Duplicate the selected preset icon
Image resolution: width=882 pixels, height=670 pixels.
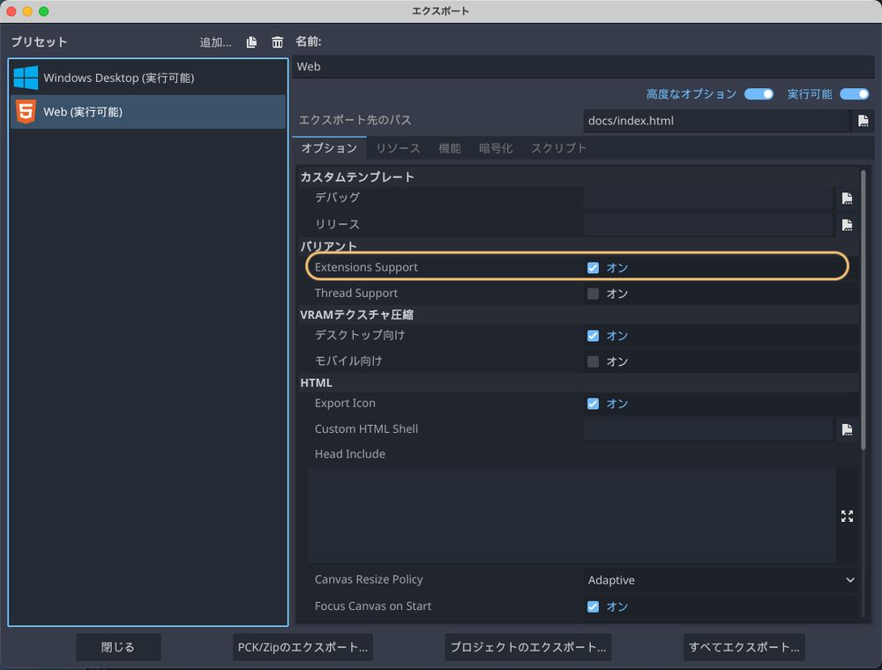tap(251, 42)
